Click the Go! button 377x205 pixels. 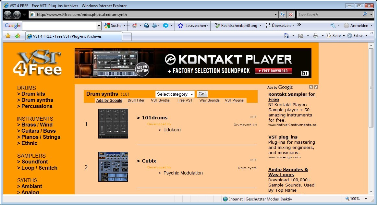pyautogui.click(x=202, y=94)
